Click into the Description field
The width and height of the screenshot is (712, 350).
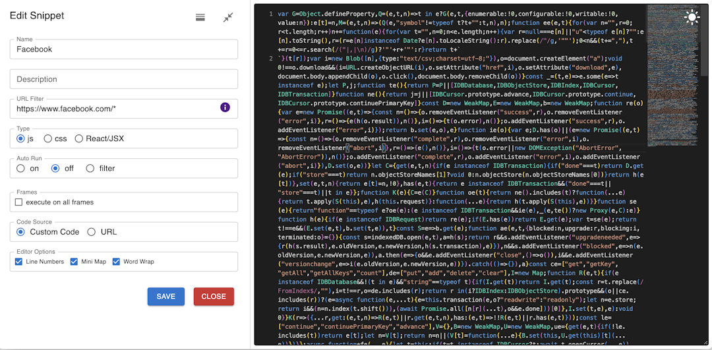coord(124,79)
